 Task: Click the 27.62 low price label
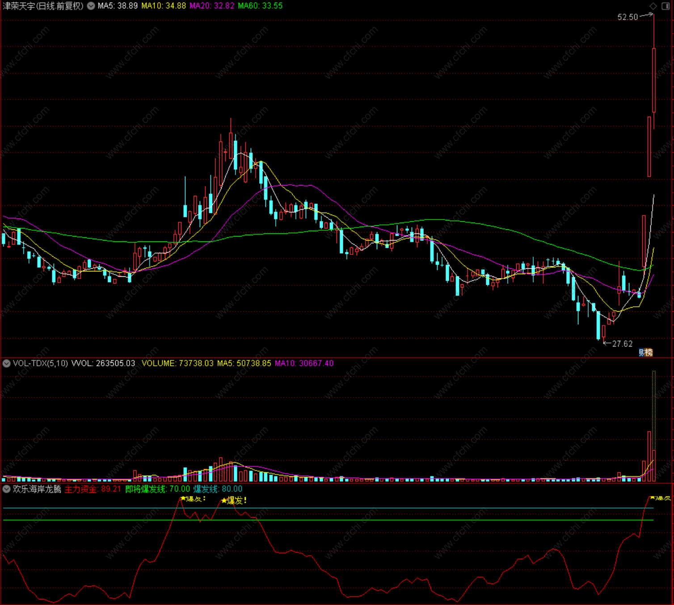(x=622, y=344)
